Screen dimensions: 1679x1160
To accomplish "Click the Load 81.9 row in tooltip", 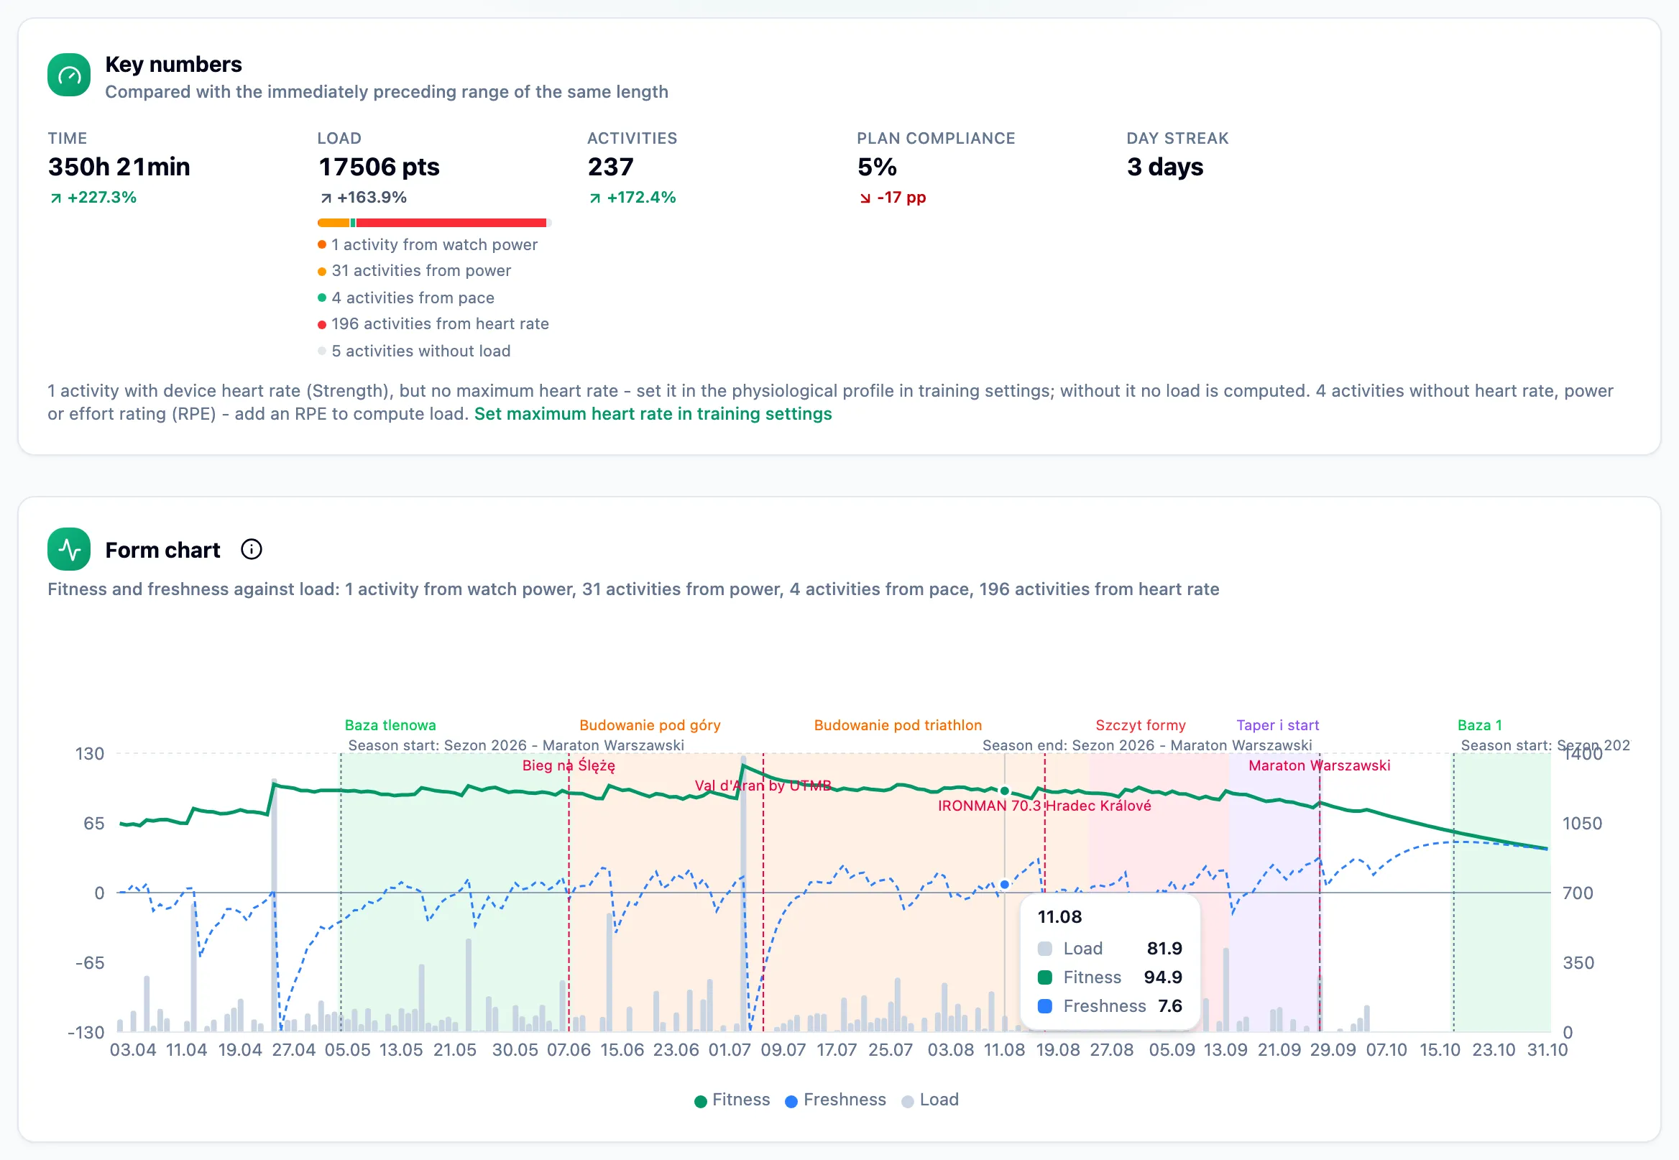I will pyautogui.click(x=1110, y=949).
